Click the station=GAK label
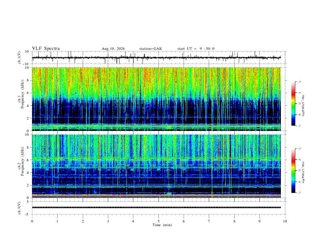321x248 pixels. point(150,49)
